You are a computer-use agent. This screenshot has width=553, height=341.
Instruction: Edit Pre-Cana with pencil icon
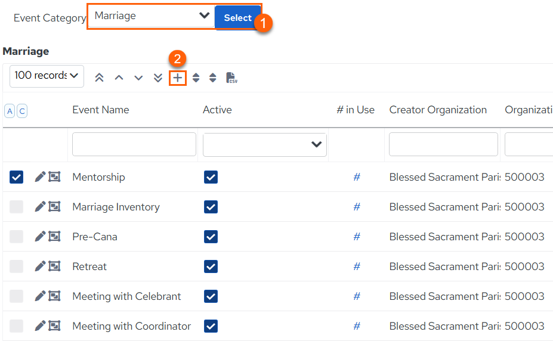pyautogui.click(x=40, y=236)
